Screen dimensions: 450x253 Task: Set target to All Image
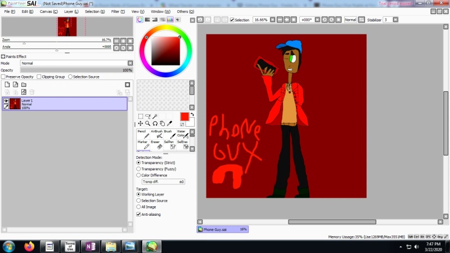[x=138, y=207]
